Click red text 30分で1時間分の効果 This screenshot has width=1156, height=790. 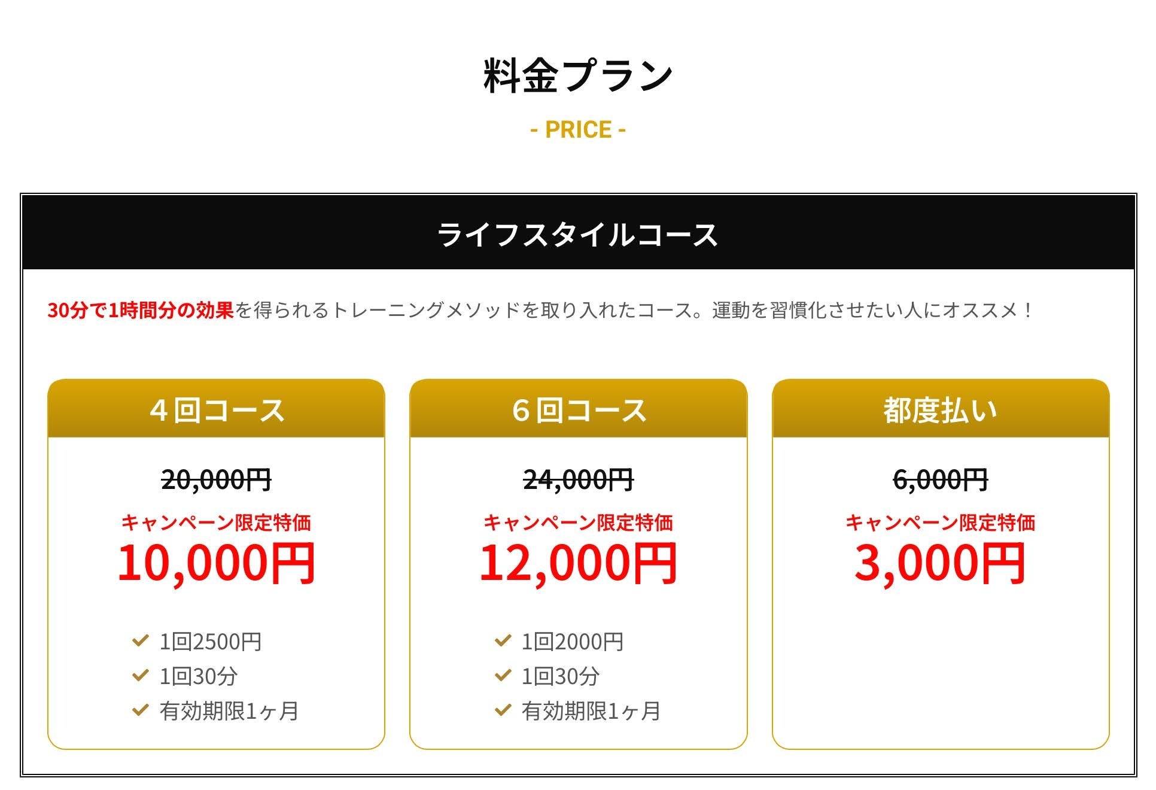(141, 311)
